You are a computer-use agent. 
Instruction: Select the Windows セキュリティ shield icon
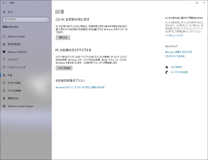[x=4, y=52]
